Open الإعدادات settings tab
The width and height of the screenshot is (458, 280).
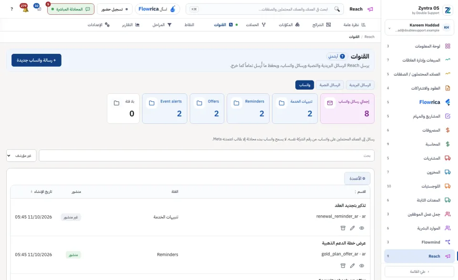tap(98, 25)
